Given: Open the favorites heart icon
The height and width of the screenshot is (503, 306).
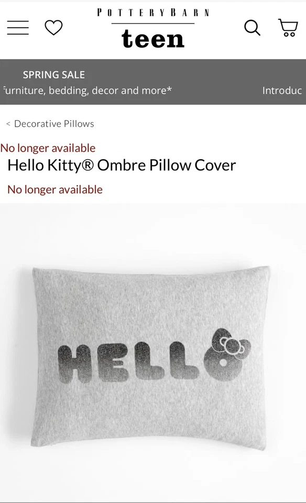Looking at the screenshot, I should click(53, 27).
